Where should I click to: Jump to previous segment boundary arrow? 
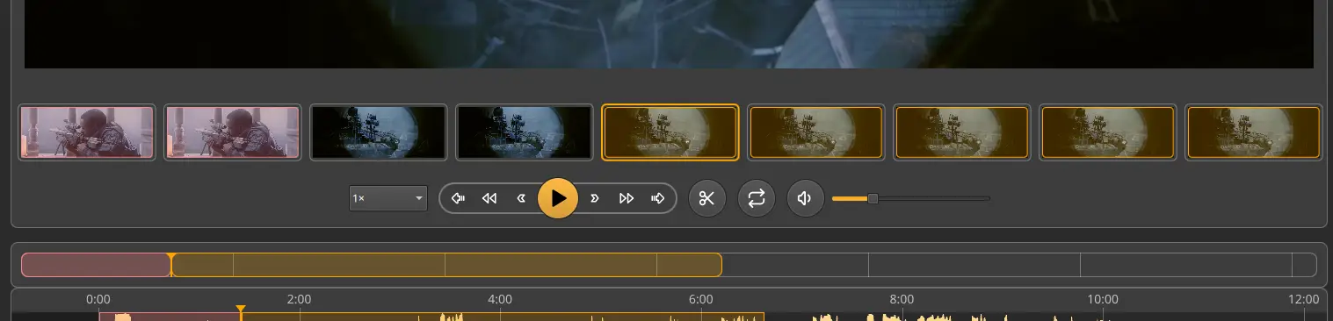tap(458, 198)
